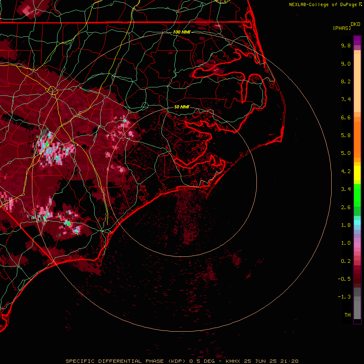The height and width of the screenshot is (364, 364).
Task: Click the -0.5 color scale value
Action: tap(344, 279)
